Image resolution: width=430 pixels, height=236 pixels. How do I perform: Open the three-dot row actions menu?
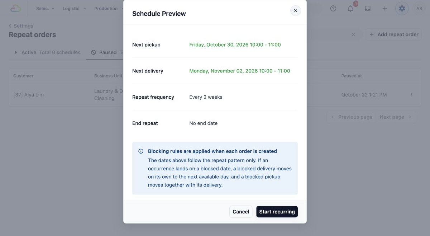[x=412, y=95]
